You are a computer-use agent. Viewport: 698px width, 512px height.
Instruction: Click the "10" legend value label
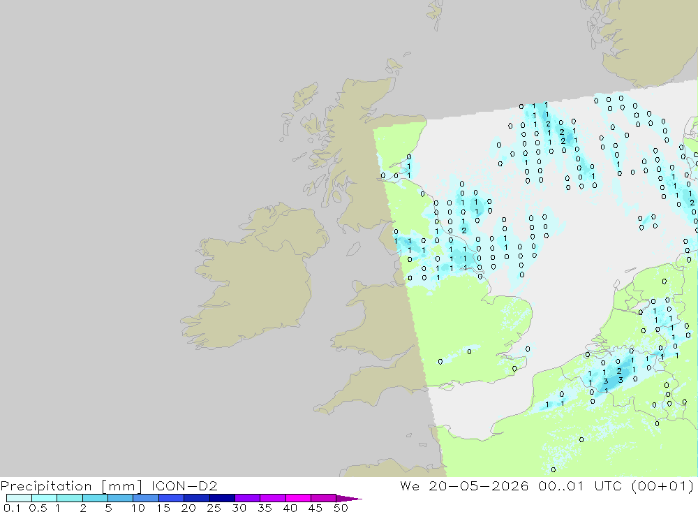tap(138, 508)
